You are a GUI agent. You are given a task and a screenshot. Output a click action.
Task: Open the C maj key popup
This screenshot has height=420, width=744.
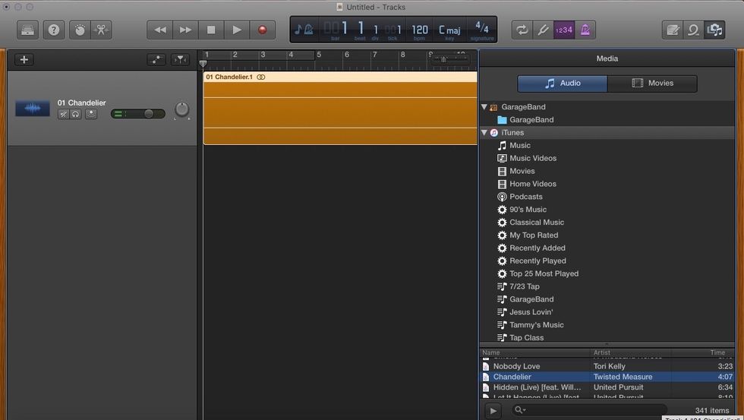point(449,30)
